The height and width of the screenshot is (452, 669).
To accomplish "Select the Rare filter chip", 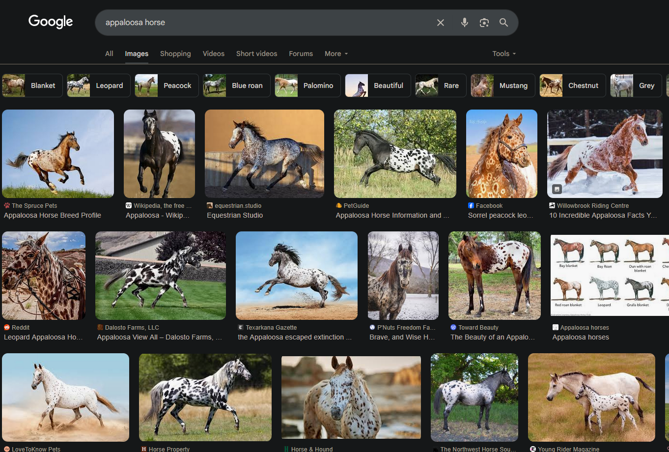I will tap(441, 85).
